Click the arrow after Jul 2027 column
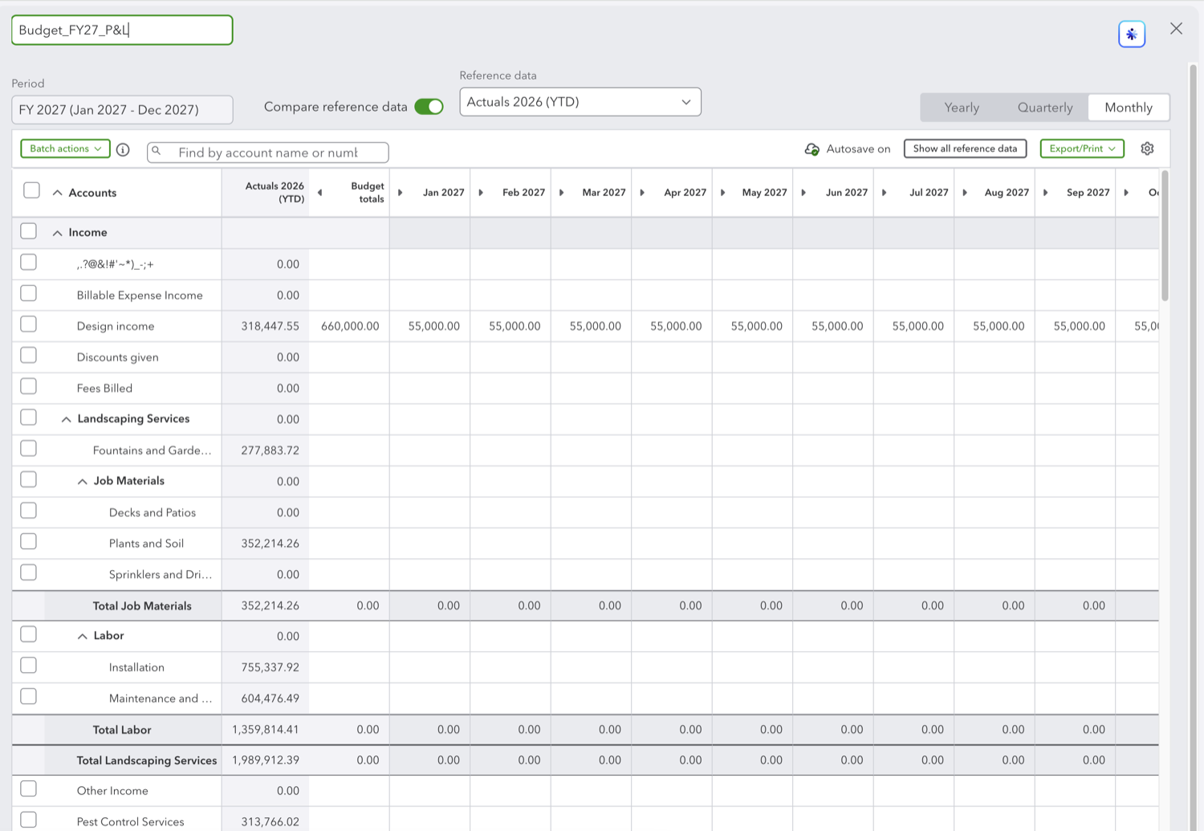 [x=965, y=193]
